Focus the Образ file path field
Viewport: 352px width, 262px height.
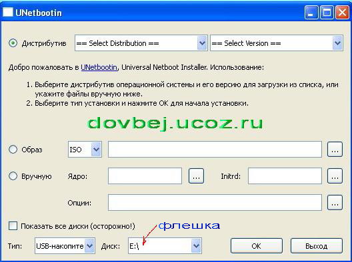click(x=215, y=150)
